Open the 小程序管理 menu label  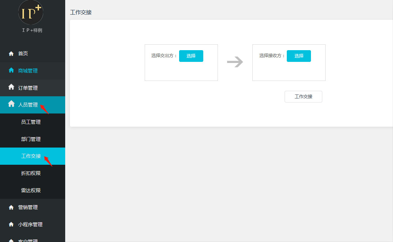tap(30, 224)
